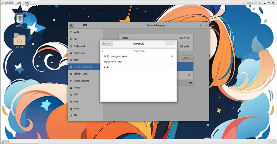Screen dimensions: 277x144
Task: Click the power icon in top panel
Action: [273, 2]
